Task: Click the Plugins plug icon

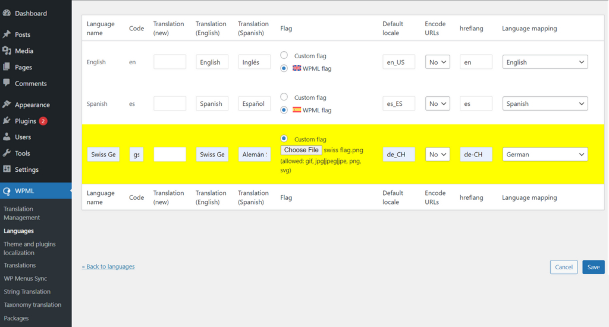Action: click(x=7, y=121)
